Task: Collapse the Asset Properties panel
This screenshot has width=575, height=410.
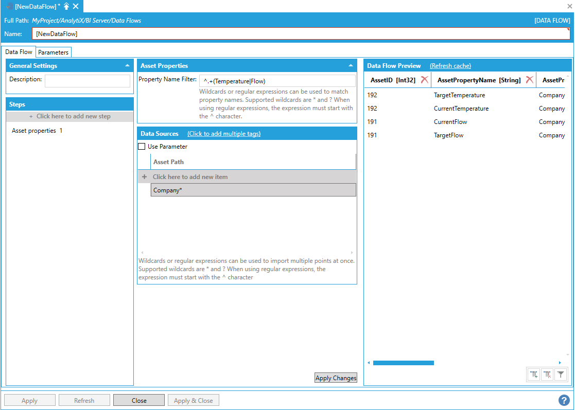Action: point(351,66)
